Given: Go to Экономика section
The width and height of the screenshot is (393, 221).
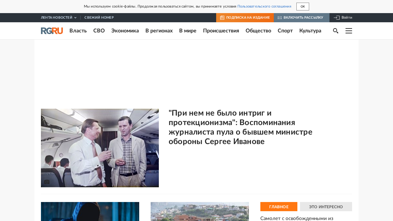Looking at the screenshot, I should pos(125,31).
